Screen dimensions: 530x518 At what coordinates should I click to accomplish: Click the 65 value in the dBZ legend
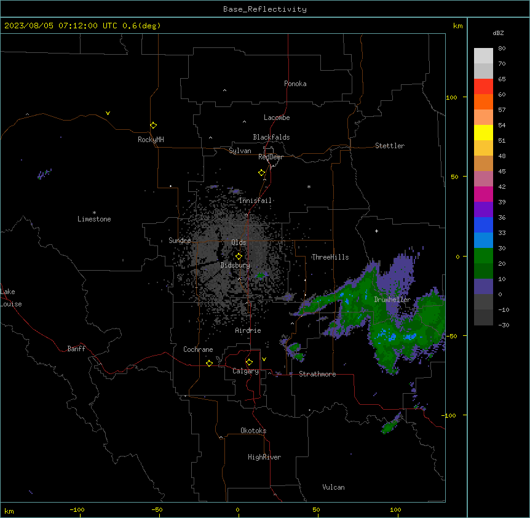(x=502, y=79)
